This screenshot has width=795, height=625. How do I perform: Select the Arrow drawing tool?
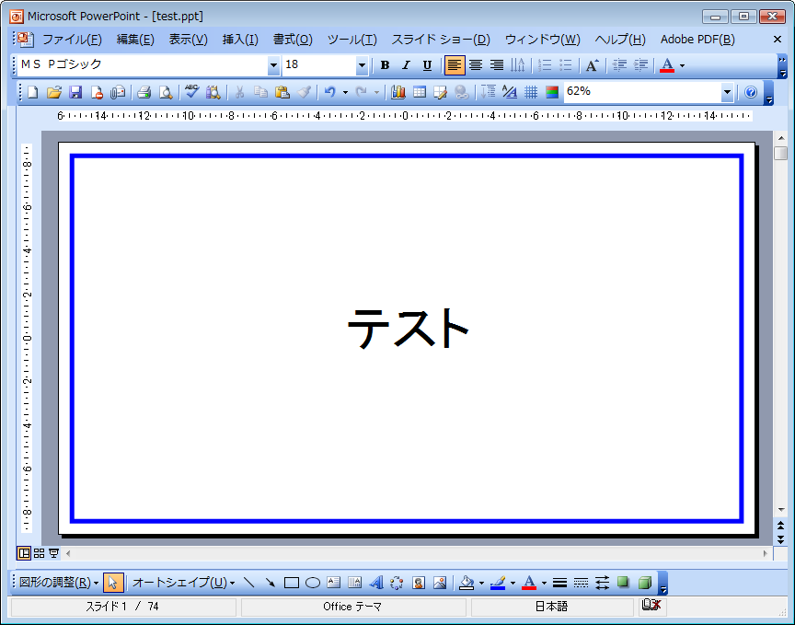click(x=271, y=583)
